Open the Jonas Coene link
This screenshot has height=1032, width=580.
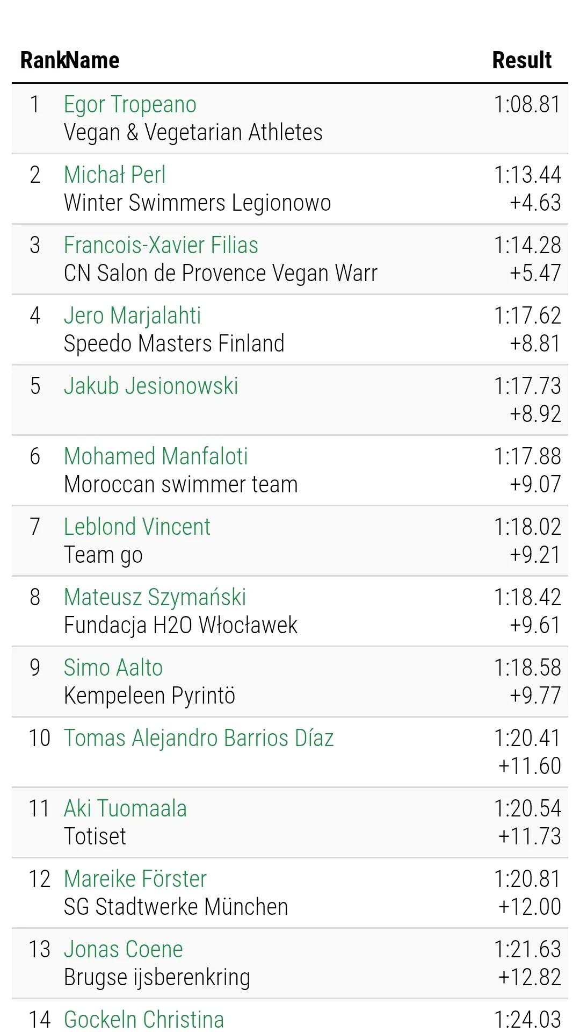(x=123, y=949)
